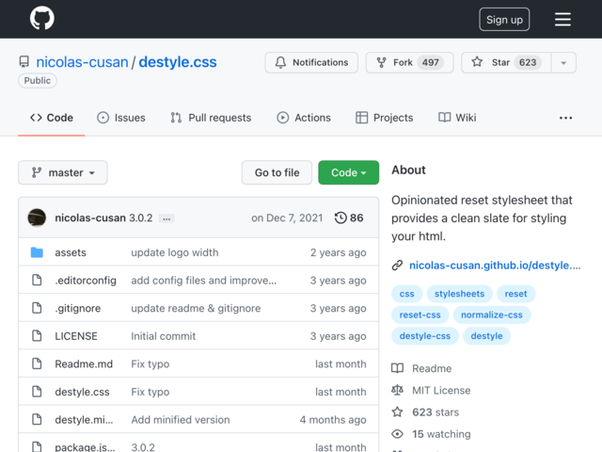Select the destyle-css topic tag
Image resolution: width=602 pixels, height=452 pixels.
[x=425, y=336]
